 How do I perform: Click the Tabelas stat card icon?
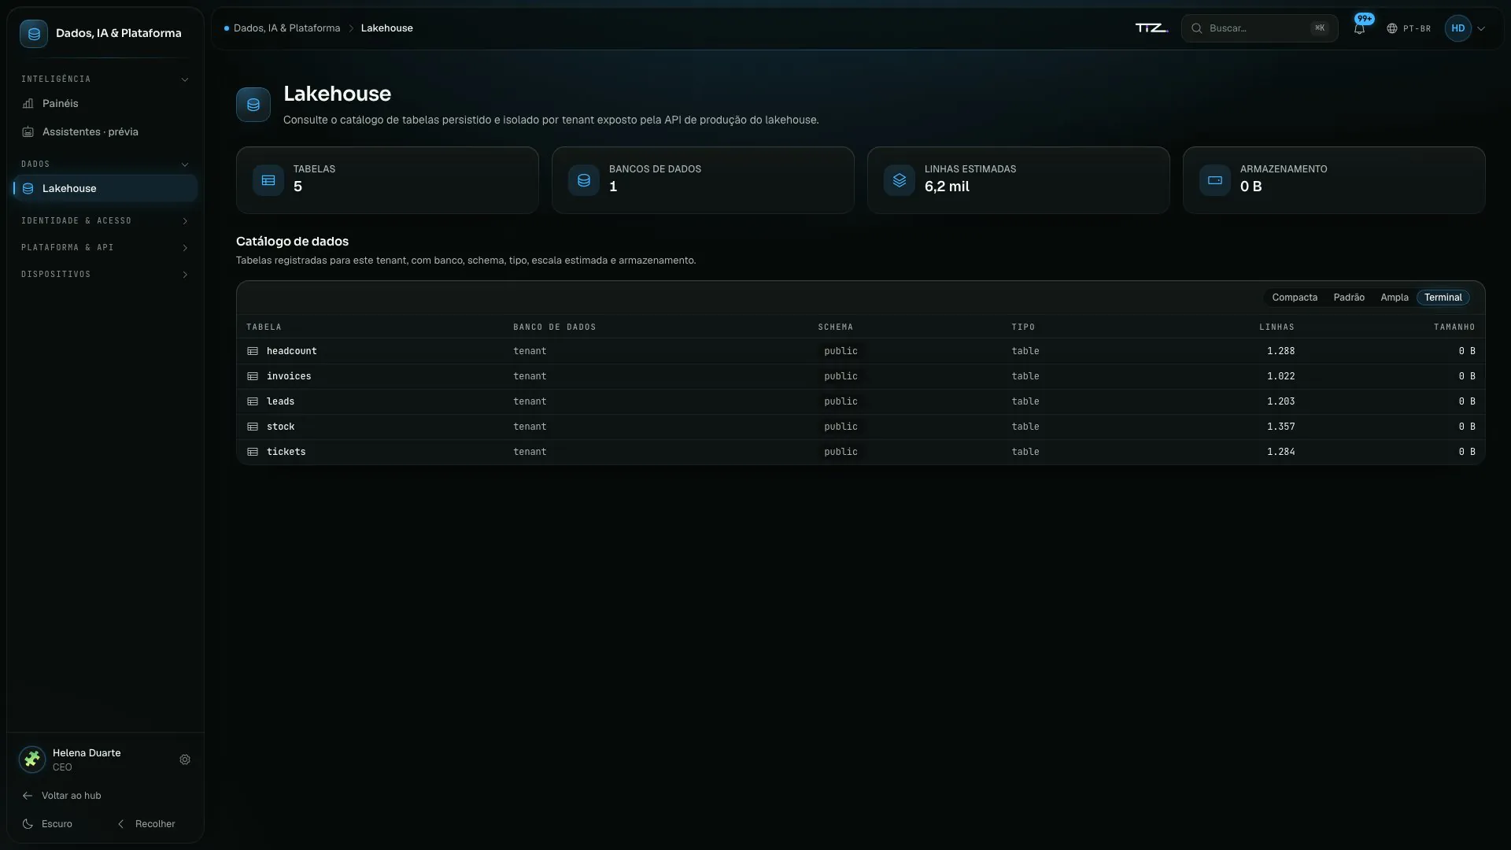tap(268, 180)
